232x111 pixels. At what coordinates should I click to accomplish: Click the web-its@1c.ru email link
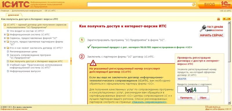click(x=214, y=107)
